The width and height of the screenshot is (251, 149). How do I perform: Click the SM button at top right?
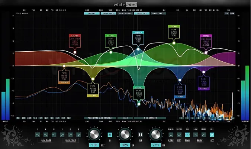[227, 13]
